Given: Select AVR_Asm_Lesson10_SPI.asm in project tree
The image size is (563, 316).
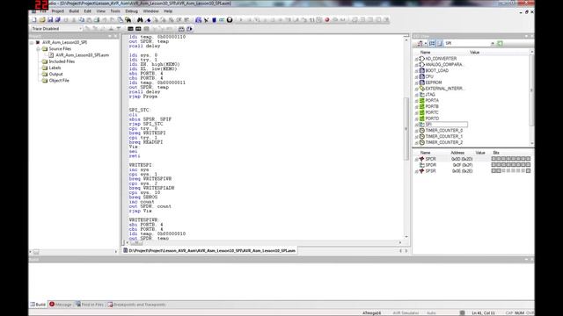Looking at the screenshot, I should [82, 55].
